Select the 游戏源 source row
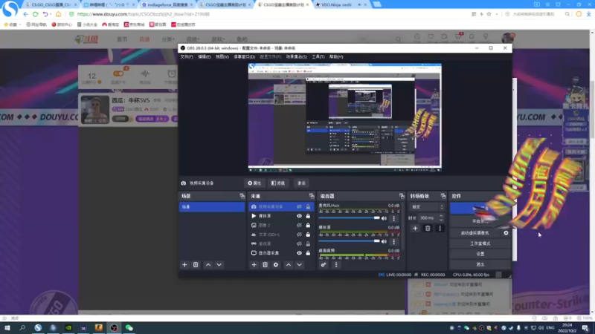Image resolution: width=595 pixels, height=334 pixels. point(281,243)
